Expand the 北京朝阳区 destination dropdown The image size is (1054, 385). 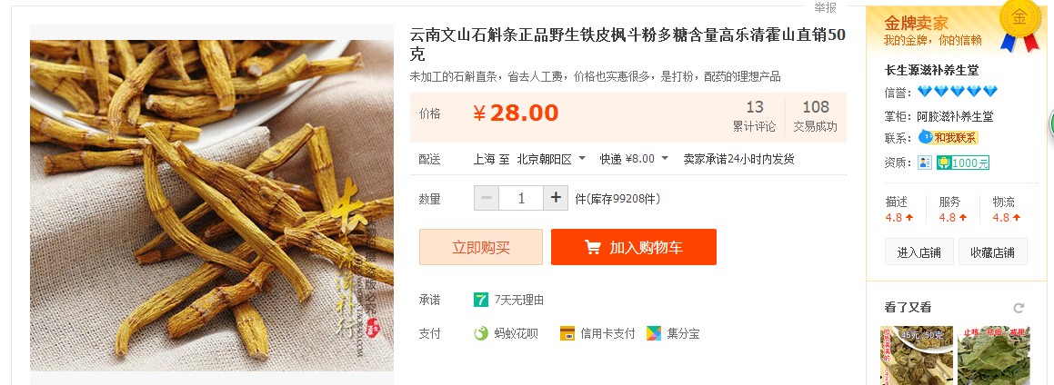(551, 159)
